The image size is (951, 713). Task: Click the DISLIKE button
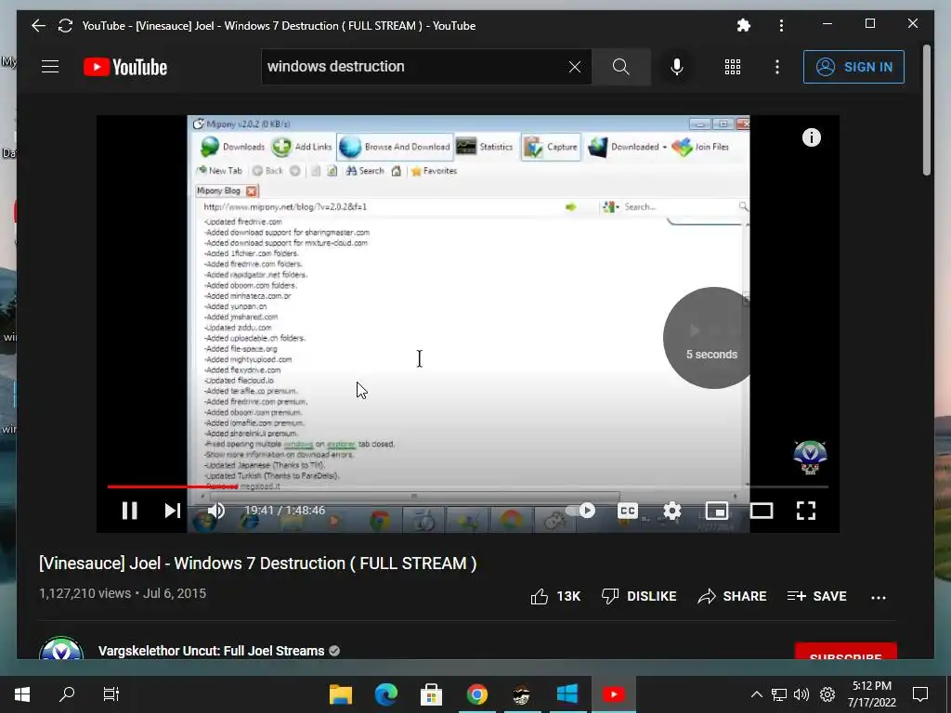[x=639, y=597]
